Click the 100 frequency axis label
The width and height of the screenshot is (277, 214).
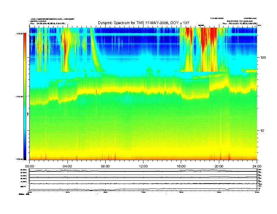(x=263, y=58)
